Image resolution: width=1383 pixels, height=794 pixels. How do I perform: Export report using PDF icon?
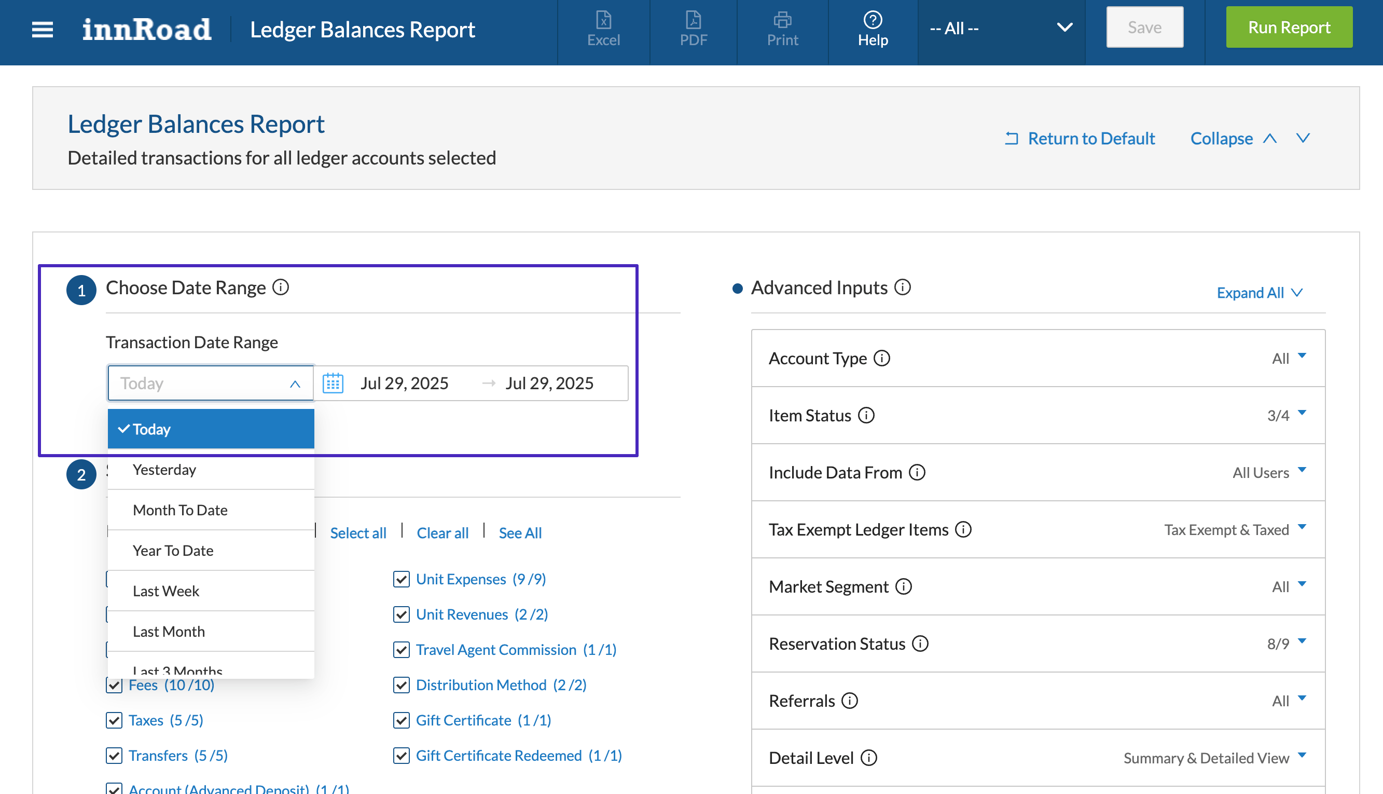click(x=693, y=29)
